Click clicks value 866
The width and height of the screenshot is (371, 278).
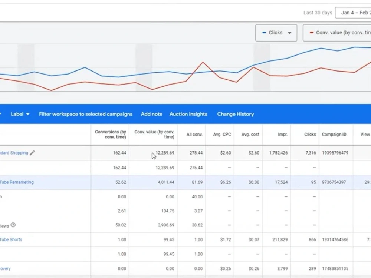(312, 240)
